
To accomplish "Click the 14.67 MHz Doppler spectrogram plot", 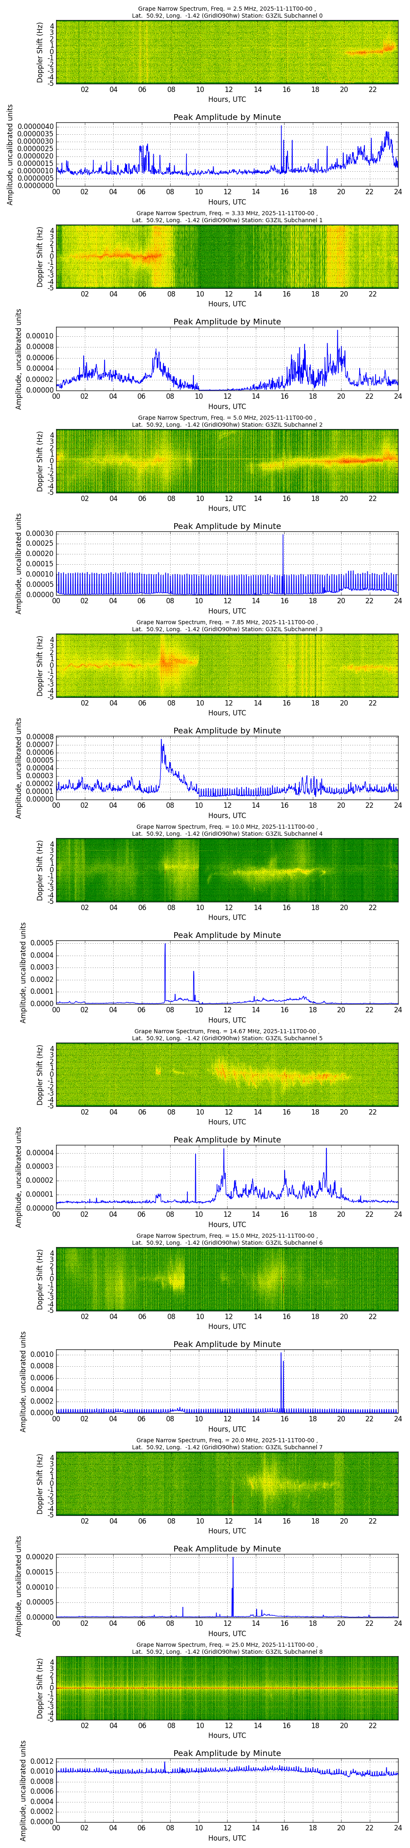I will pos(227,1075).
